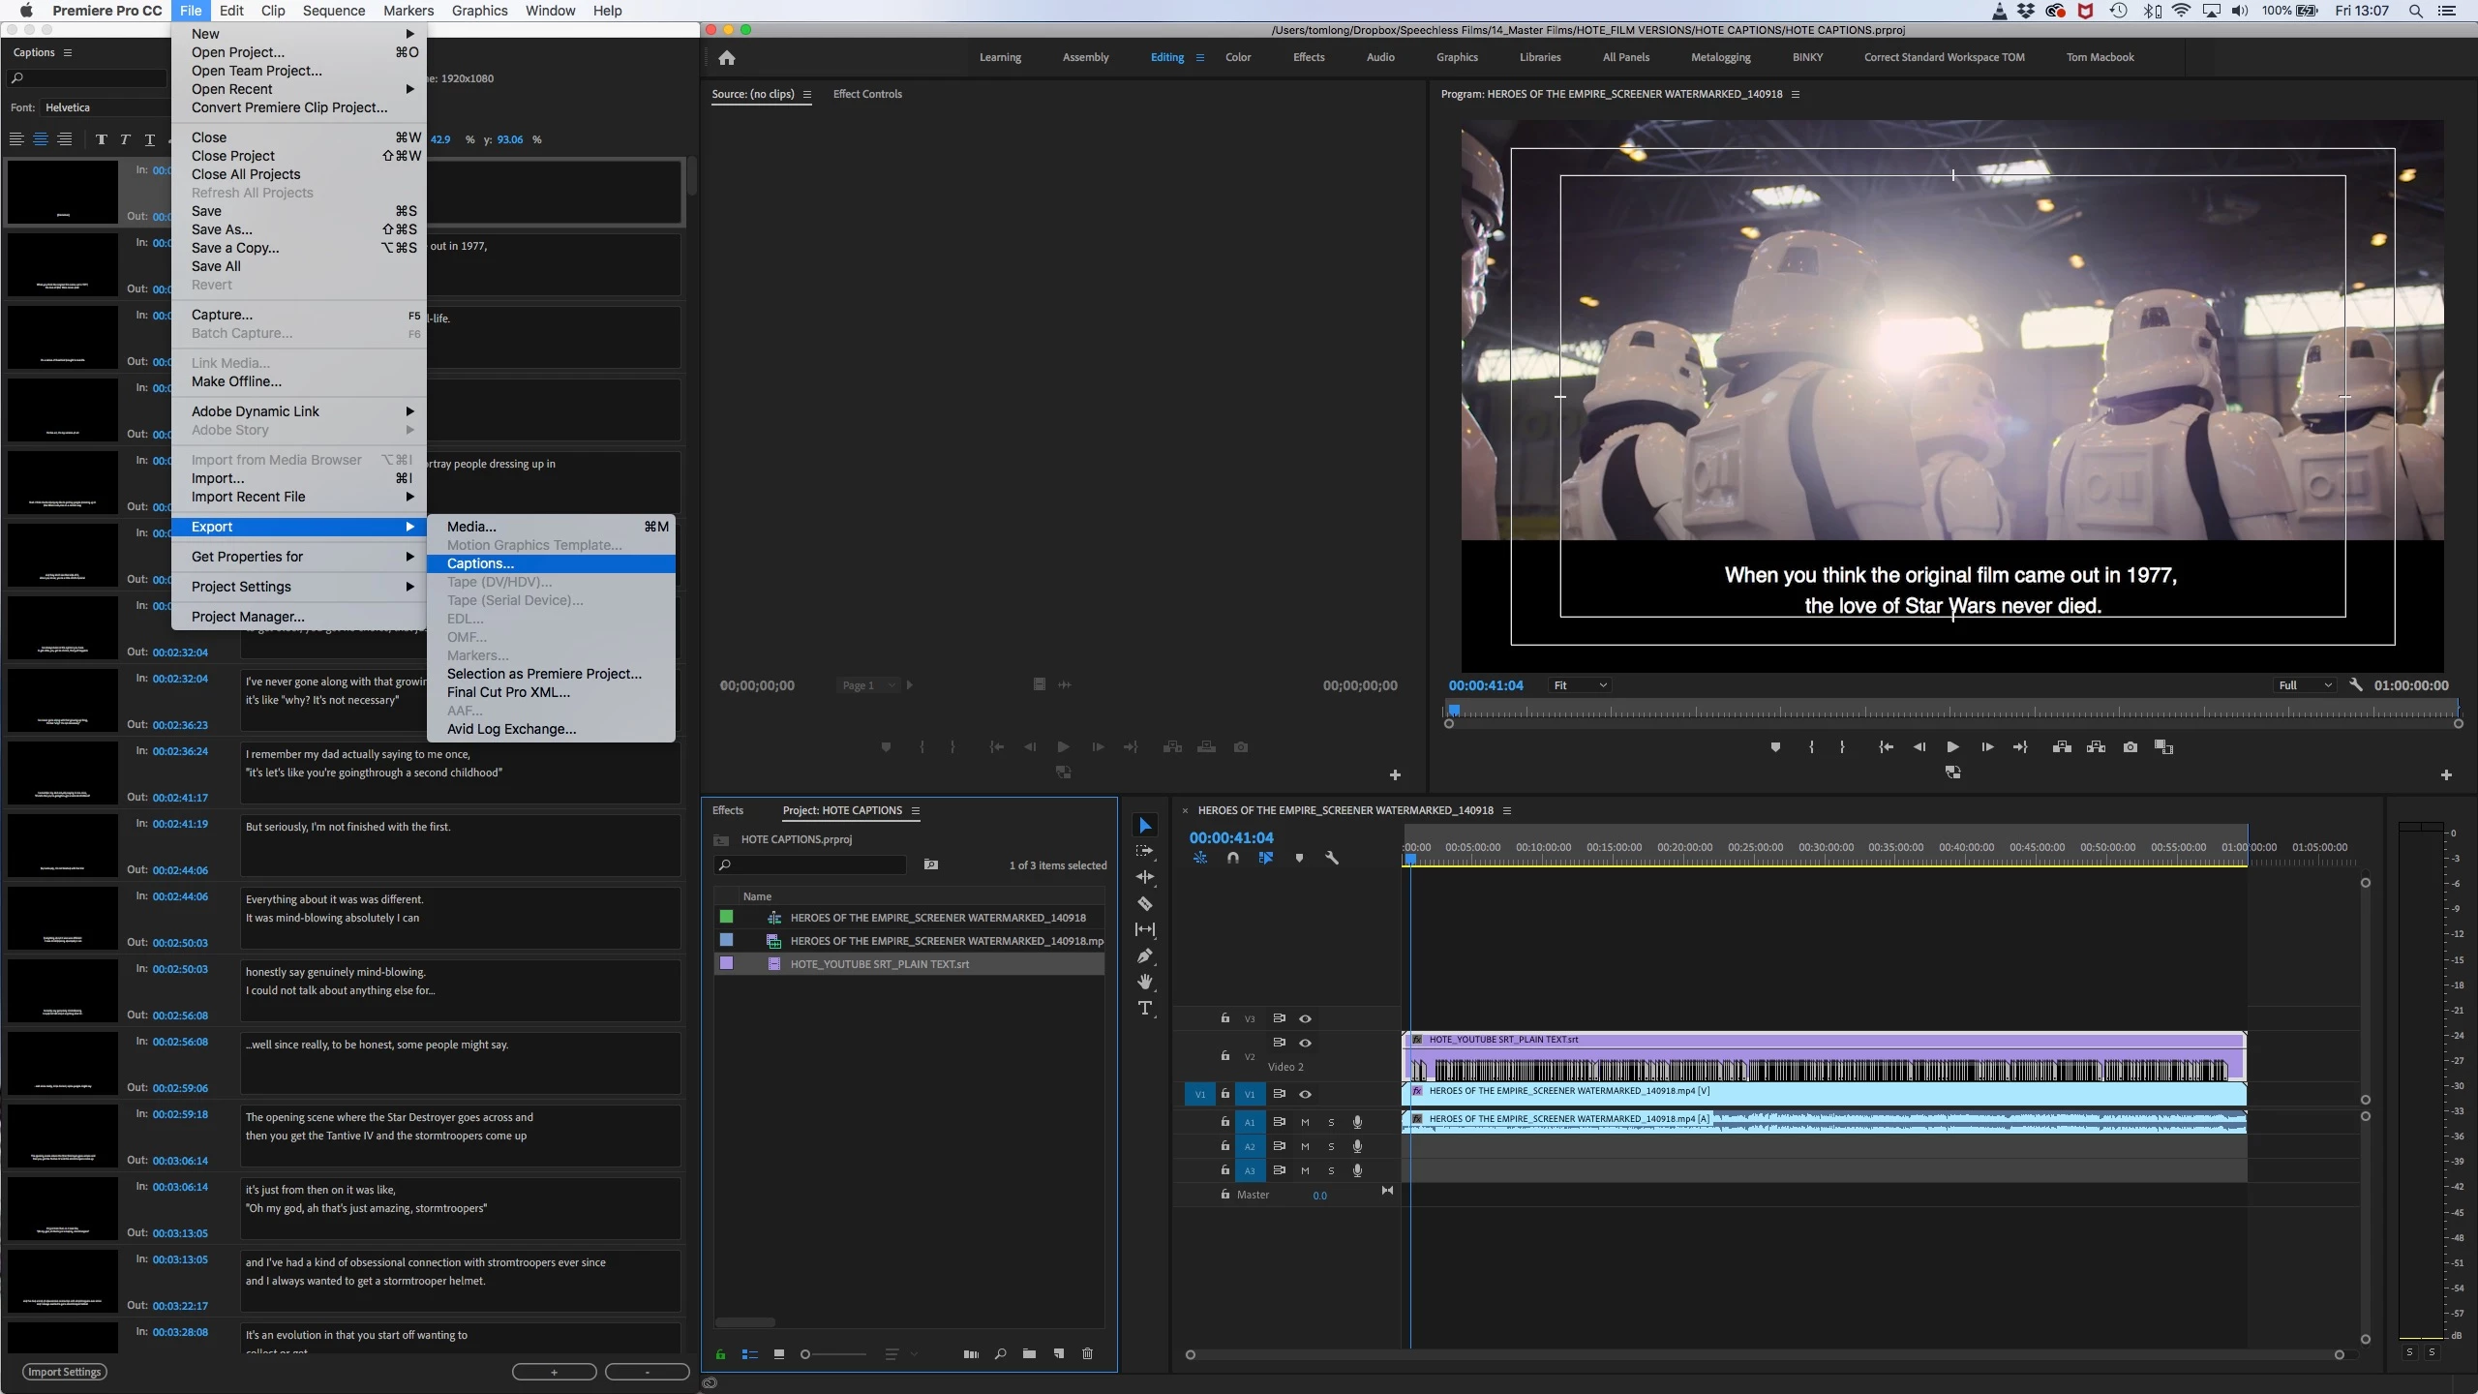Click the Home icon in workspace bar
2478x1394 pixels.
tap(727, 58)
